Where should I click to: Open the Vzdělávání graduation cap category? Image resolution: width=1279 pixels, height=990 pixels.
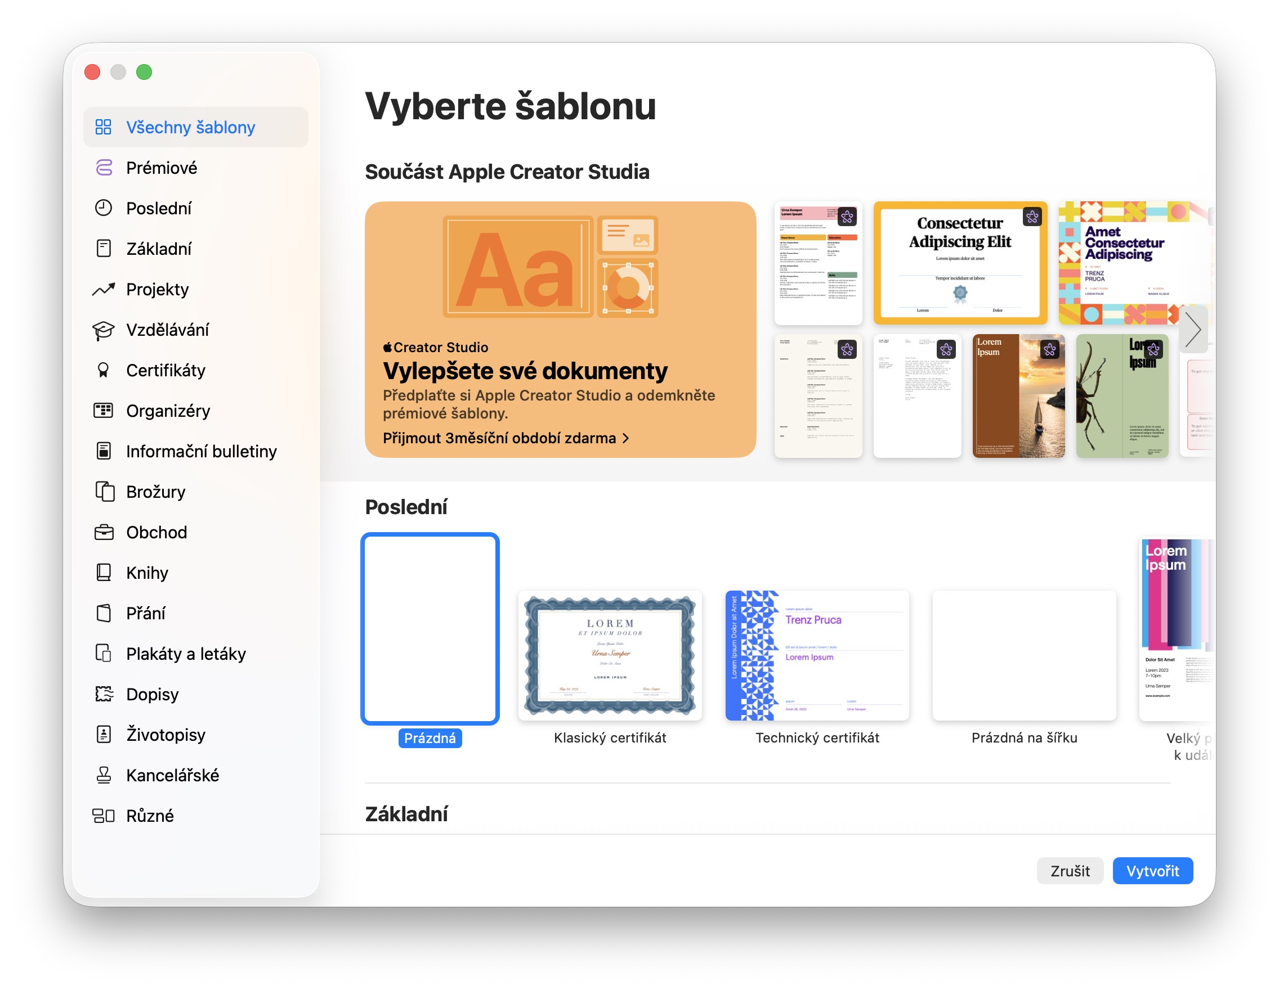[x=104, y=330]
